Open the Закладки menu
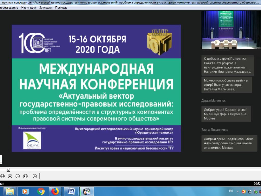 (45, 7)
